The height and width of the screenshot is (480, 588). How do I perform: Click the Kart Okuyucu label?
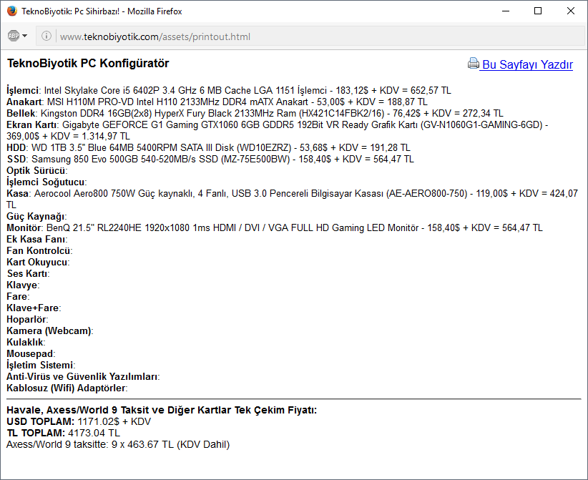coord(37,262)
